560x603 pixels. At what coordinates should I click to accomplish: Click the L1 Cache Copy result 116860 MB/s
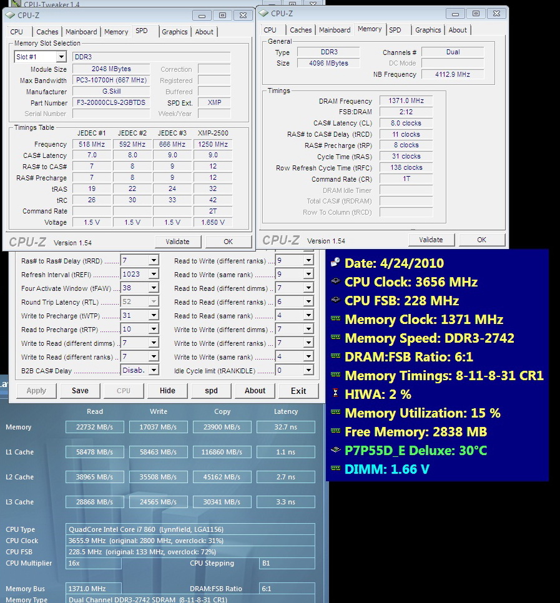point(222,452)
